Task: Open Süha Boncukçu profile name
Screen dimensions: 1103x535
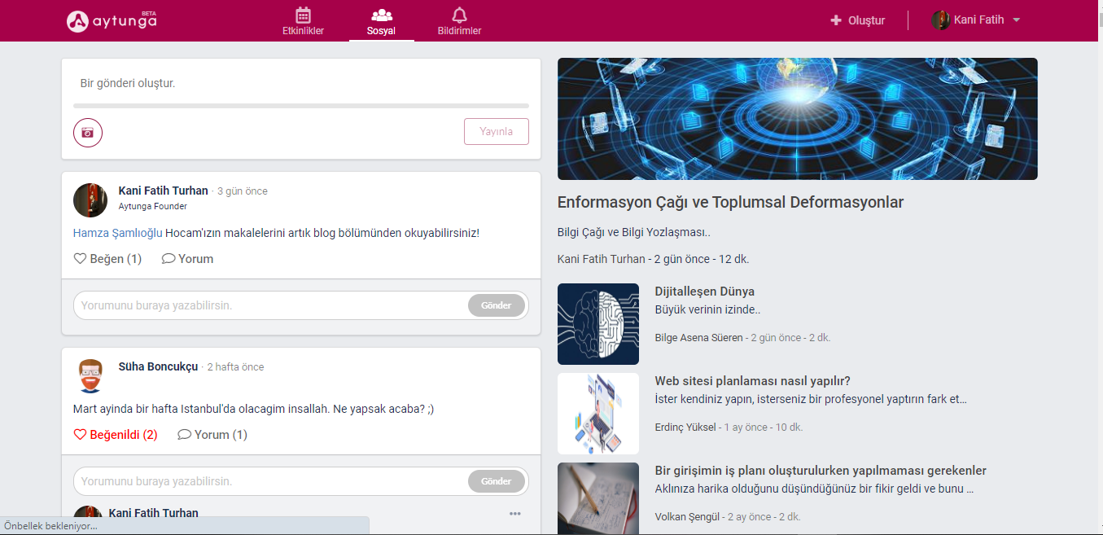Action: click(x=158, y=366)
